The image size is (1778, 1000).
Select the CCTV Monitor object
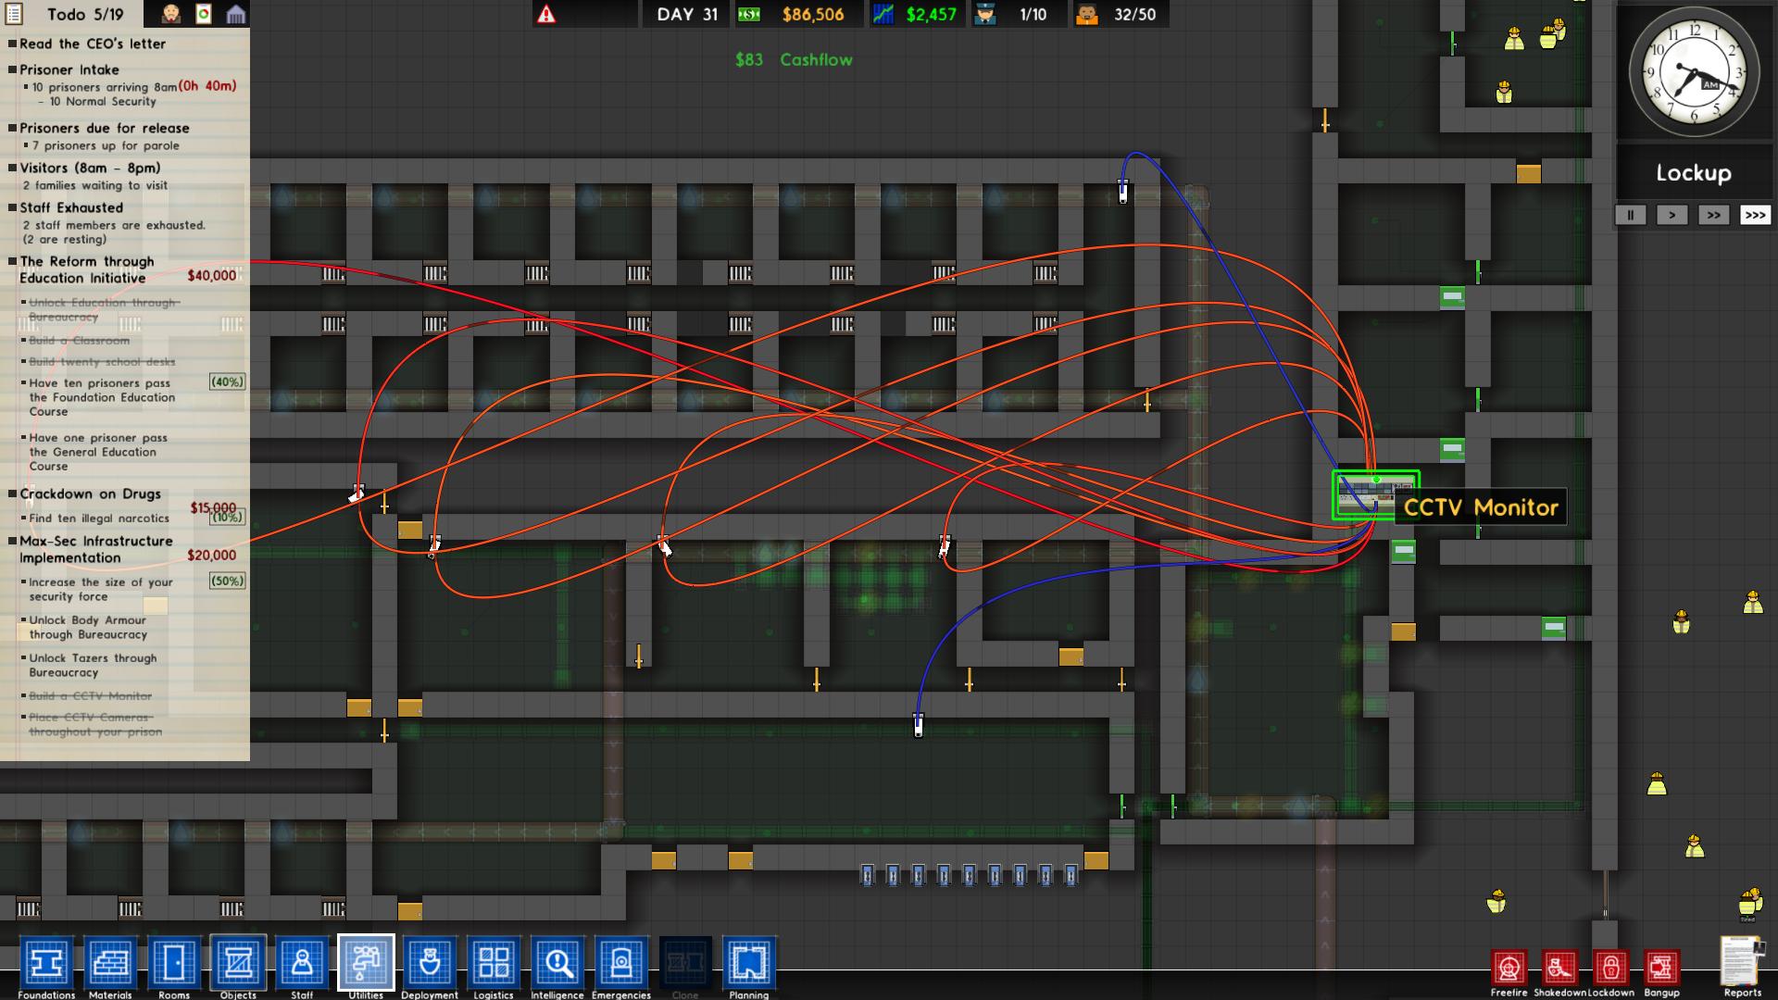tap(1375, 495)
